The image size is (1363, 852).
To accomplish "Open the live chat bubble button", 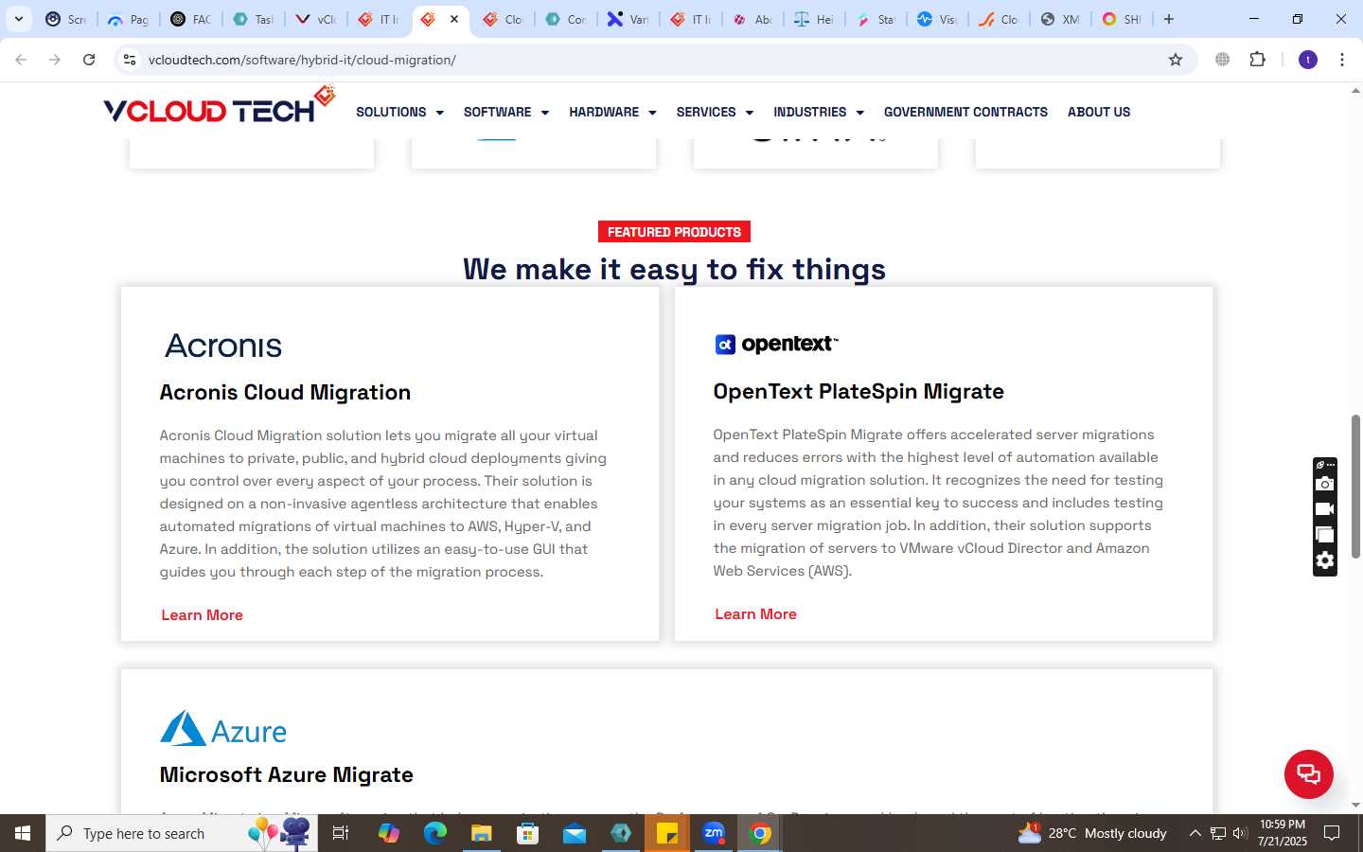I will pyautogui.click(x=1309, y=774).
